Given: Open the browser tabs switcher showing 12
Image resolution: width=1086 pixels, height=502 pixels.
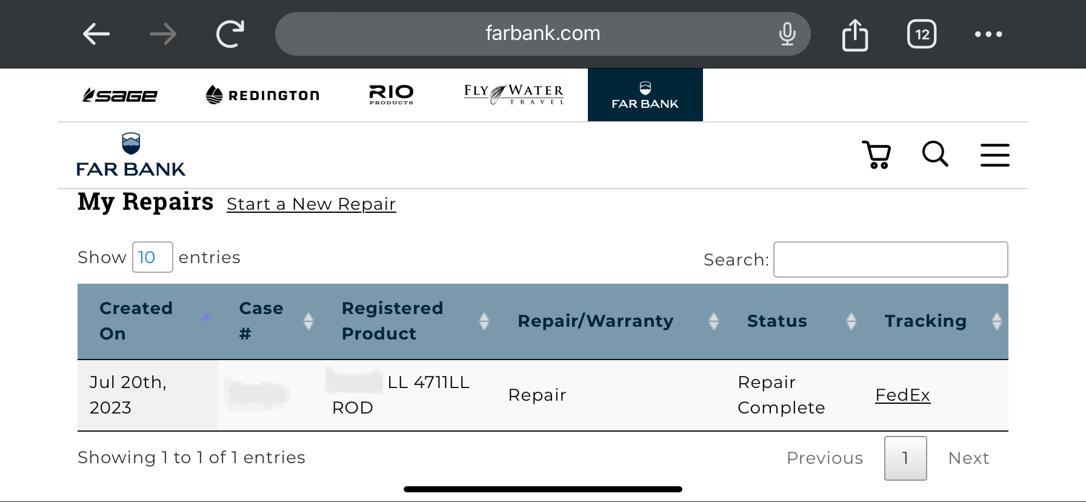Looking at the screenshot, I should [x=922, y=34].
